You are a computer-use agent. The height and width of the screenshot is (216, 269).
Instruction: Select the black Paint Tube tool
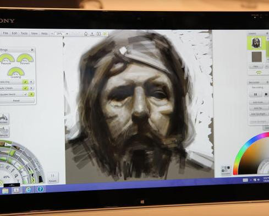[x=40, y=179]
